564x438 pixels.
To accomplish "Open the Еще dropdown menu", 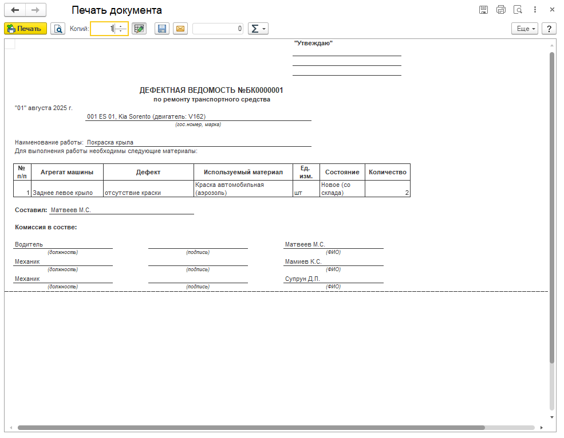I will (526, 29).
